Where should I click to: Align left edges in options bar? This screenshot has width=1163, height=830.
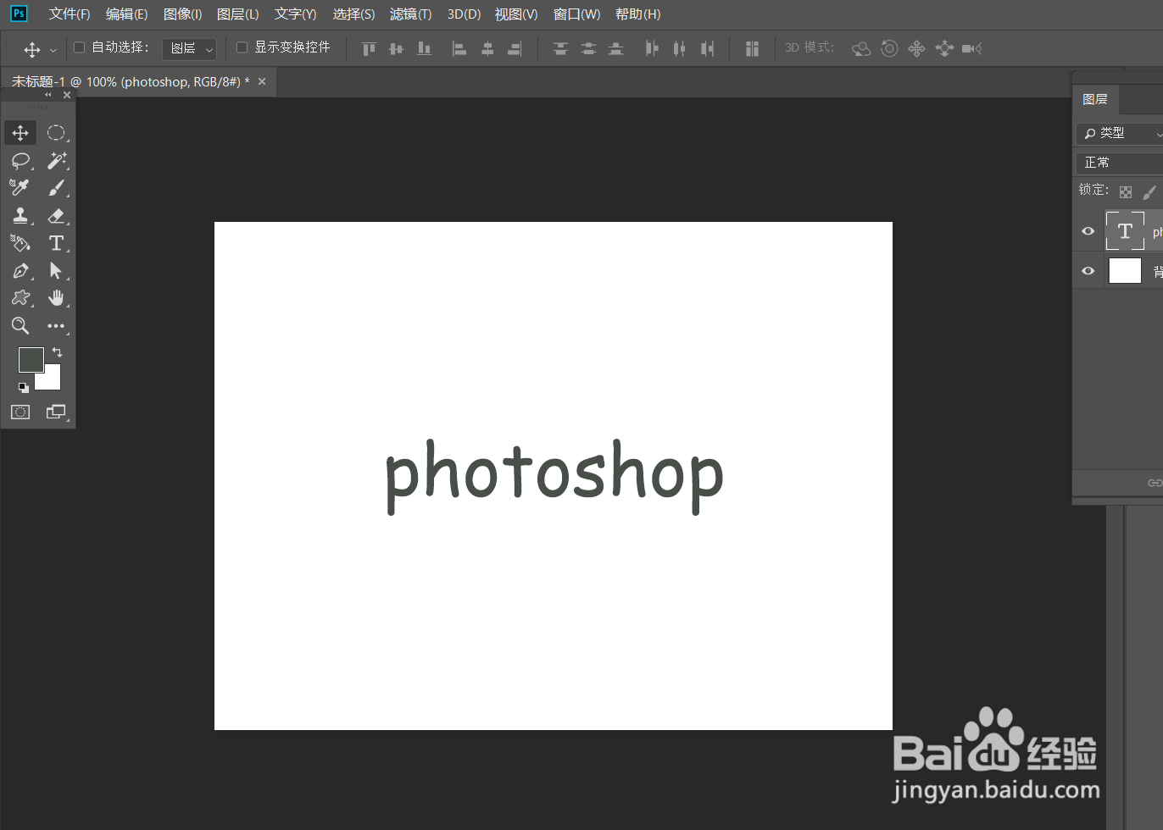point(459,48)
